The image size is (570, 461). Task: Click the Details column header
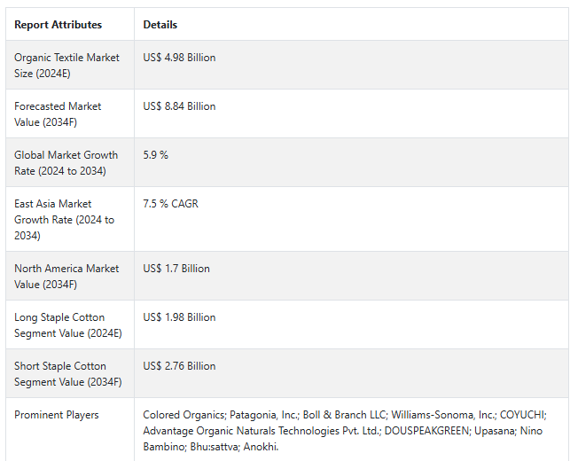pyautogui.click(x=160, y=25)
